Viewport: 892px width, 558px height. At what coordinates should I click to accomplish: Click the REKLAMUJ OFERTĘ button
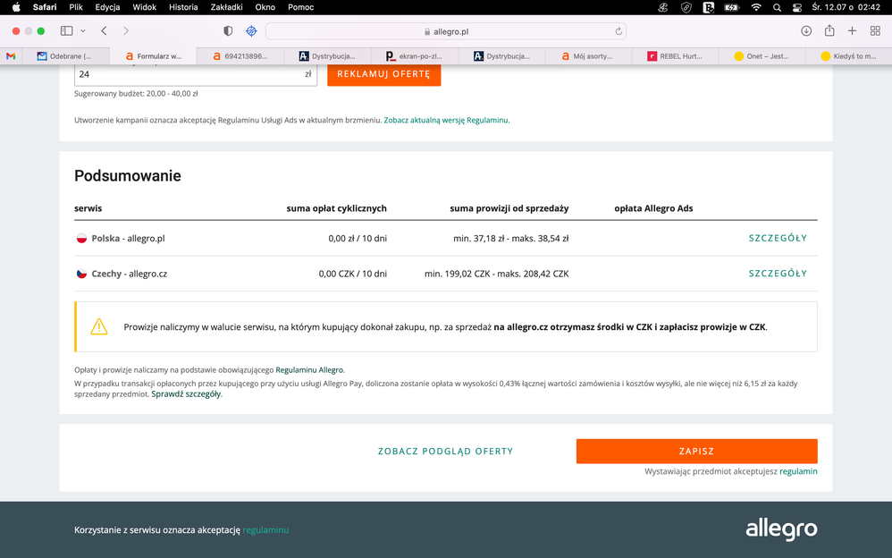click(383, 74)
